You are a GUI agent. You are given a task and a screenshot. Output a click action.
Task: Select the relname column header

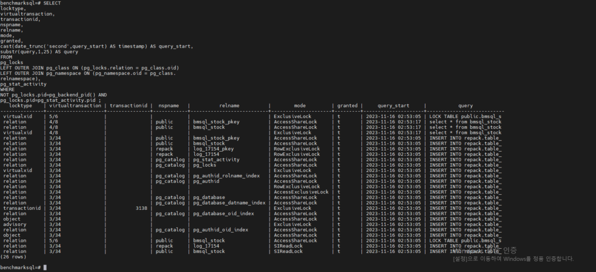click(230, 106)
